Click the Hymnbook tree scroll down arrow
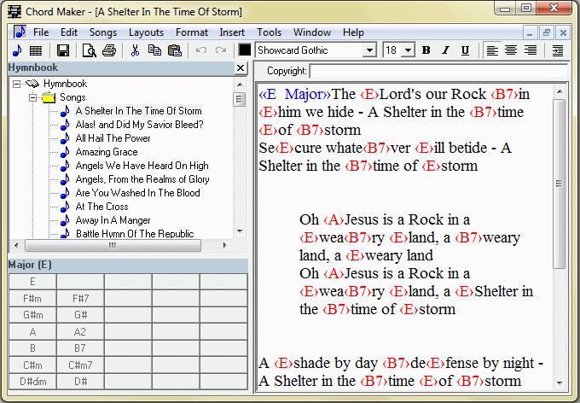Screen dimensions: 580x403 (240, 231)
